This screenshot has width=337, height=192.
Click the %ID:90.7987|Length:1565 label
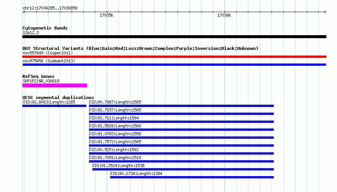click(x=115, y=102)
